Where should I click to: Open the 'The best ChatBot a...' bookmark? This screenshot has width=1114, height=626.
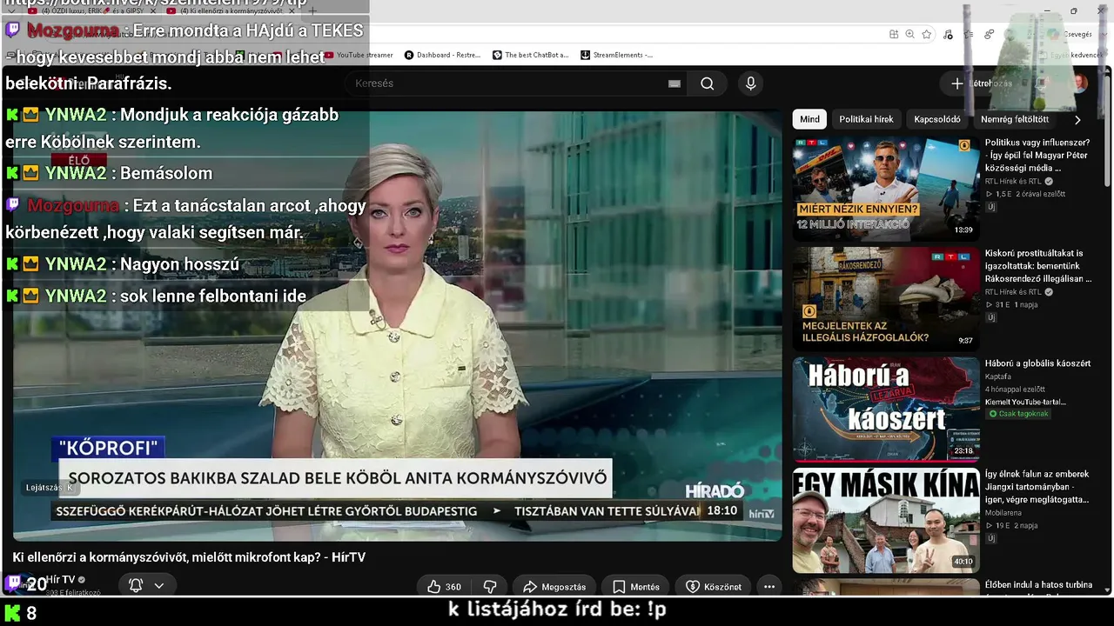[x=530, y=55]
